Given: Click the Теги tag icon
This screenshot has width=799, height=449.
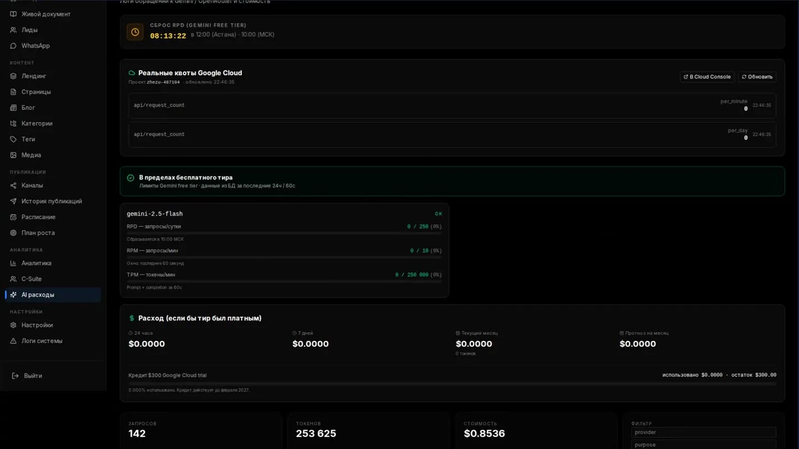Looking at the screenshot, I should 13,139.
